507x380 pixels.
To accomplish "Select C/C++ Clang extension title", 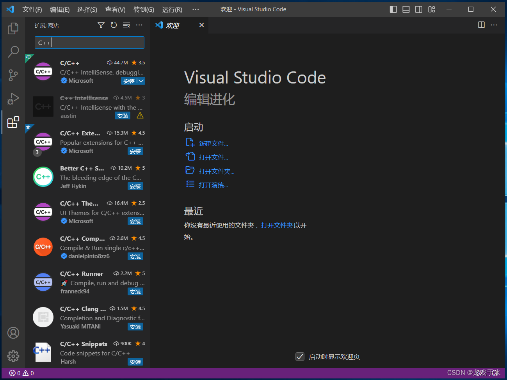I will point(83,309).
